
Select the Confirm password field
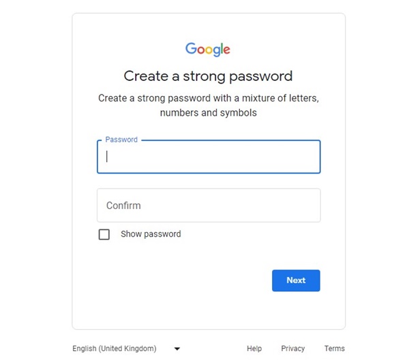coord(209,205)
